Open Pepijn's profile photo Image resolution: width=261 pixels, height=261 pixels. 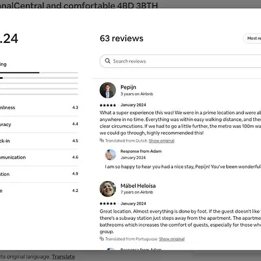(x=108, y=90)
